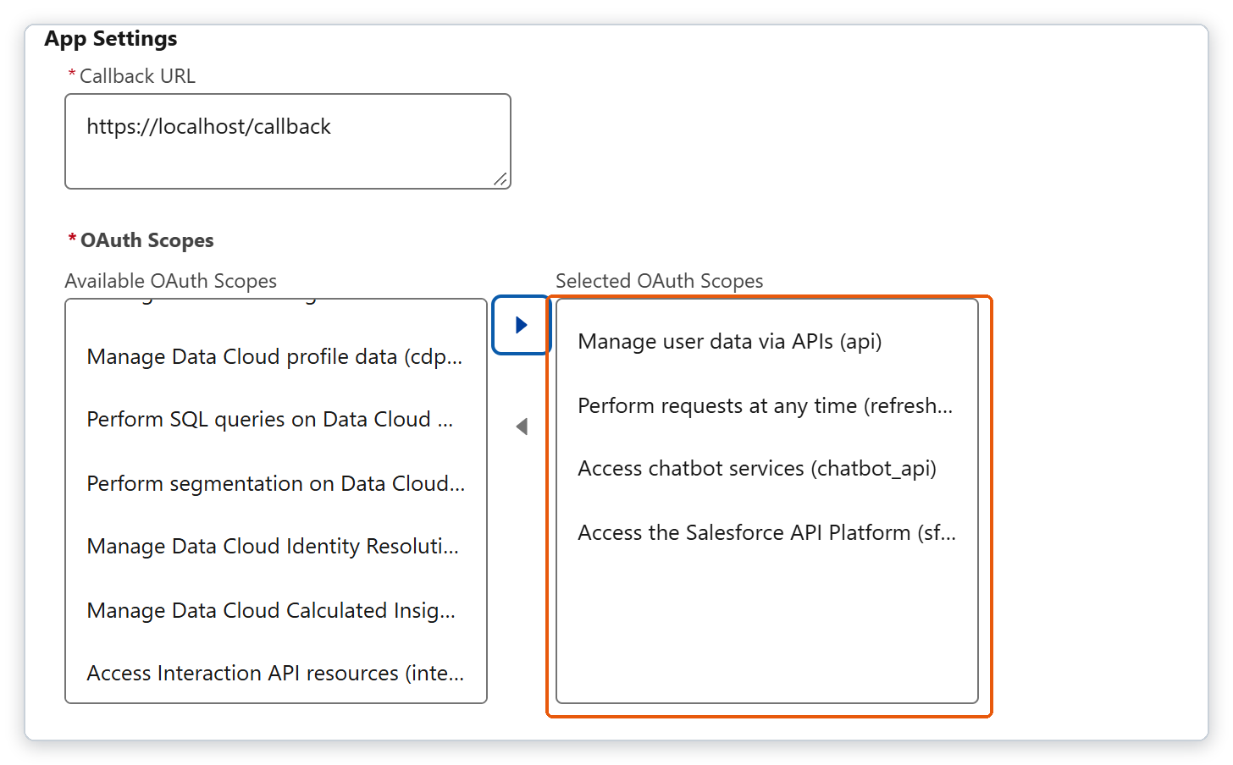Screen dimensions: 1233x765
Task: Select 'Manage user data via APIs (api)'
Action: (766, 342)
